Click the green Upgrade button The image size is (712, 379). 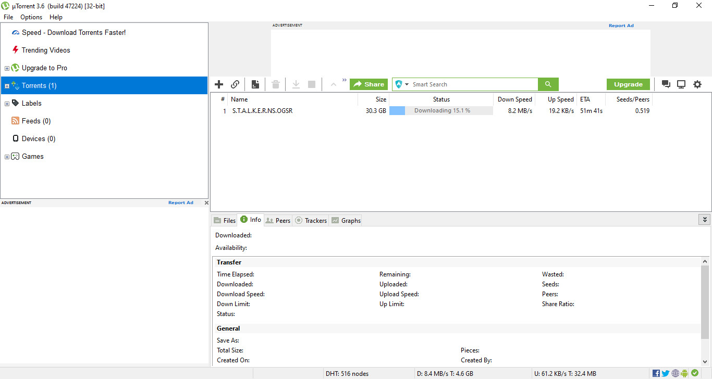click(x=628, y=84)
